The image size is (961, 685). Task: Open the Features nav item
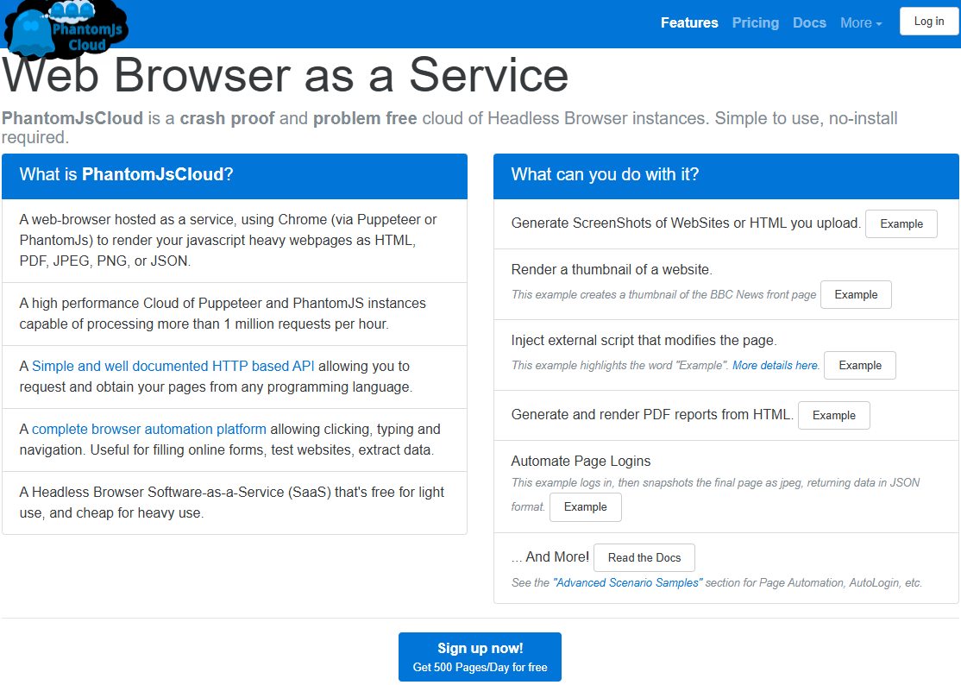689,22
